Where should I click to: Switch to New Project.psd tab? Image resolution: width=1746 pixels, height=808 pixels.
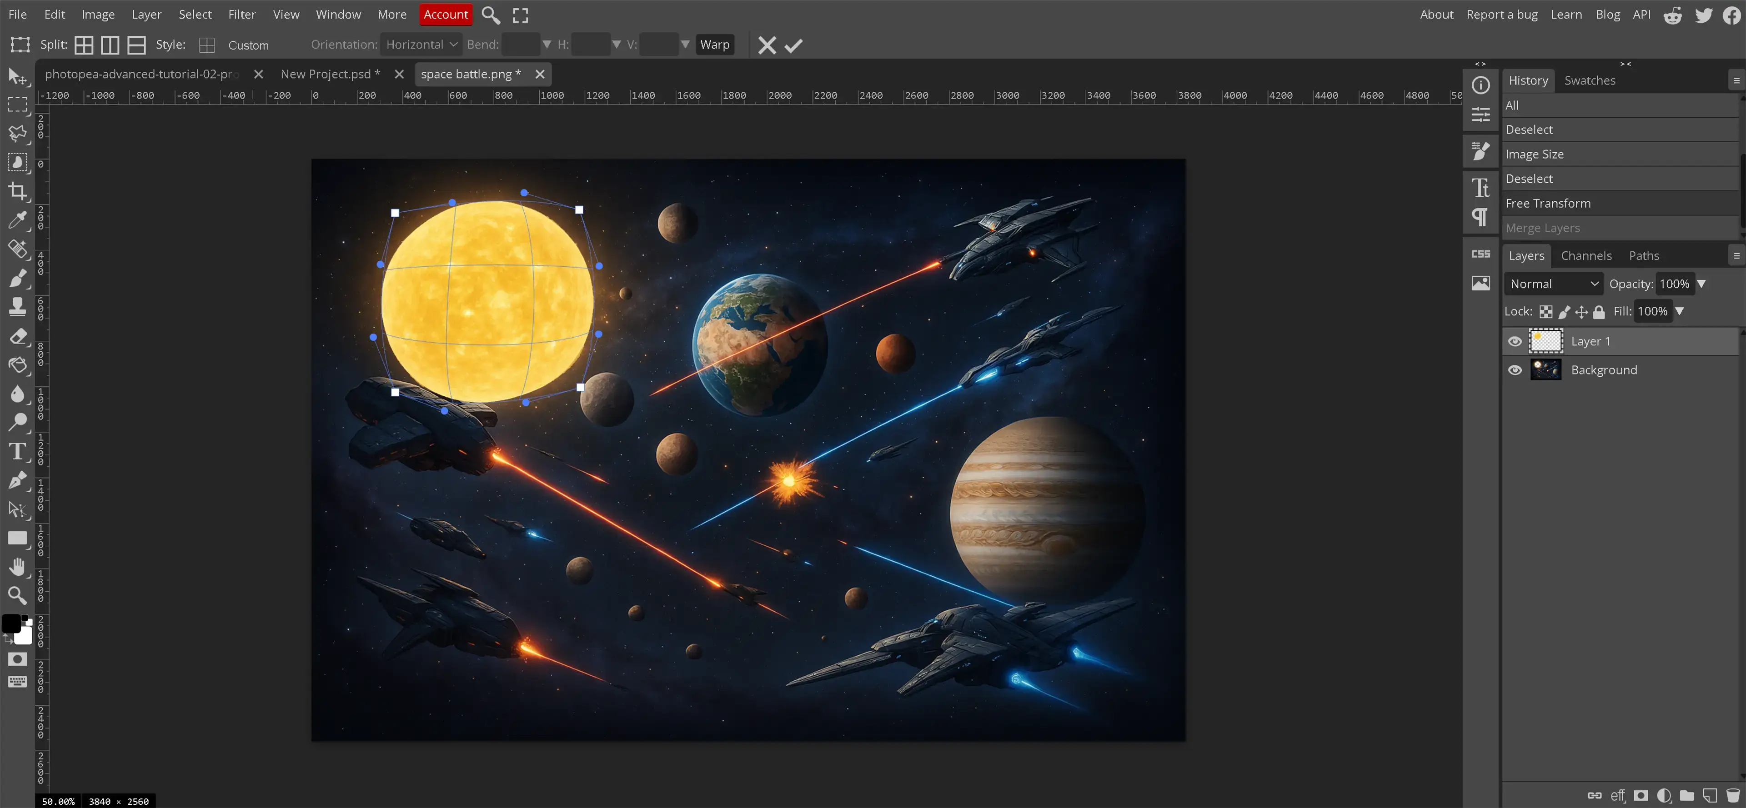pyautogui.click(x=330, y=74)
